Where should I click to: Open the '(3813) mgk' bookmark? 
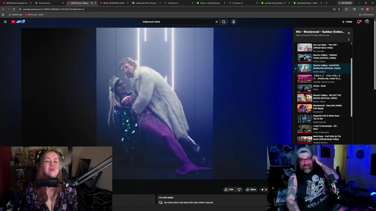(35, 15)
